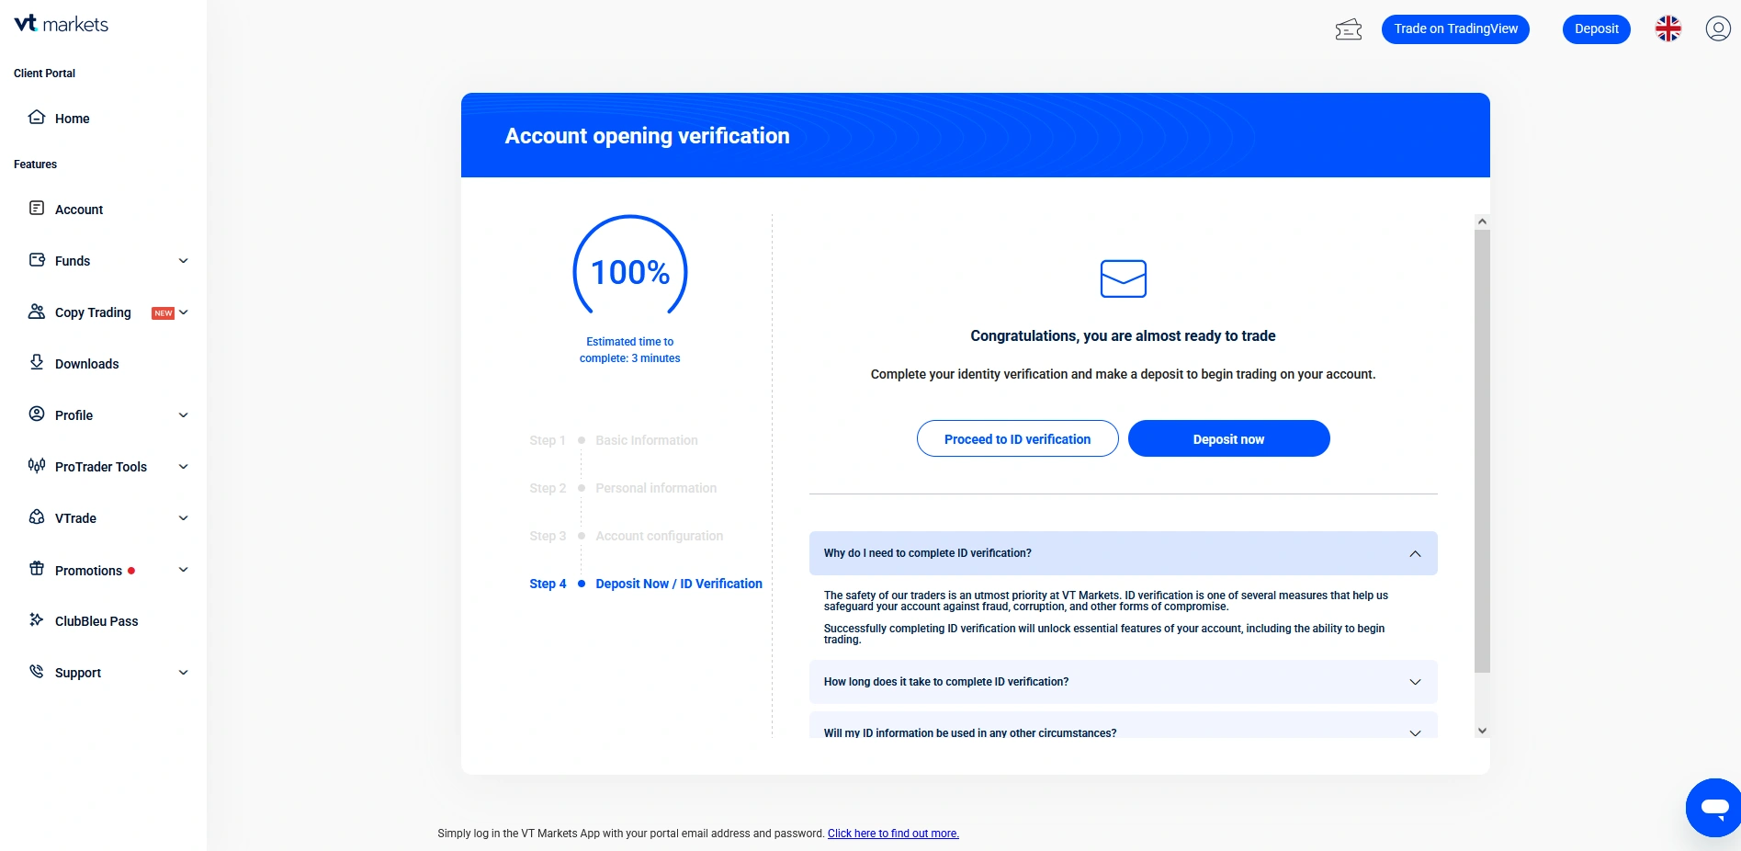Open the live chat bubble
This screenshot has height=851, width=1741.
point(1713,808)
